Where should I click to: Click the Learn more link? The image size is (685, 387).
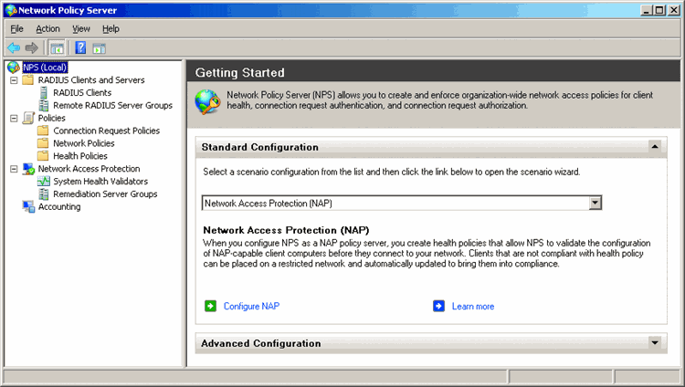473,306
